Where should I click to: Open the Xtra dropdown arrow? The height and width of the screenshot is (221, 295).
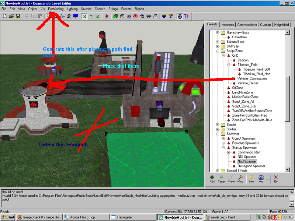(268, 179)
